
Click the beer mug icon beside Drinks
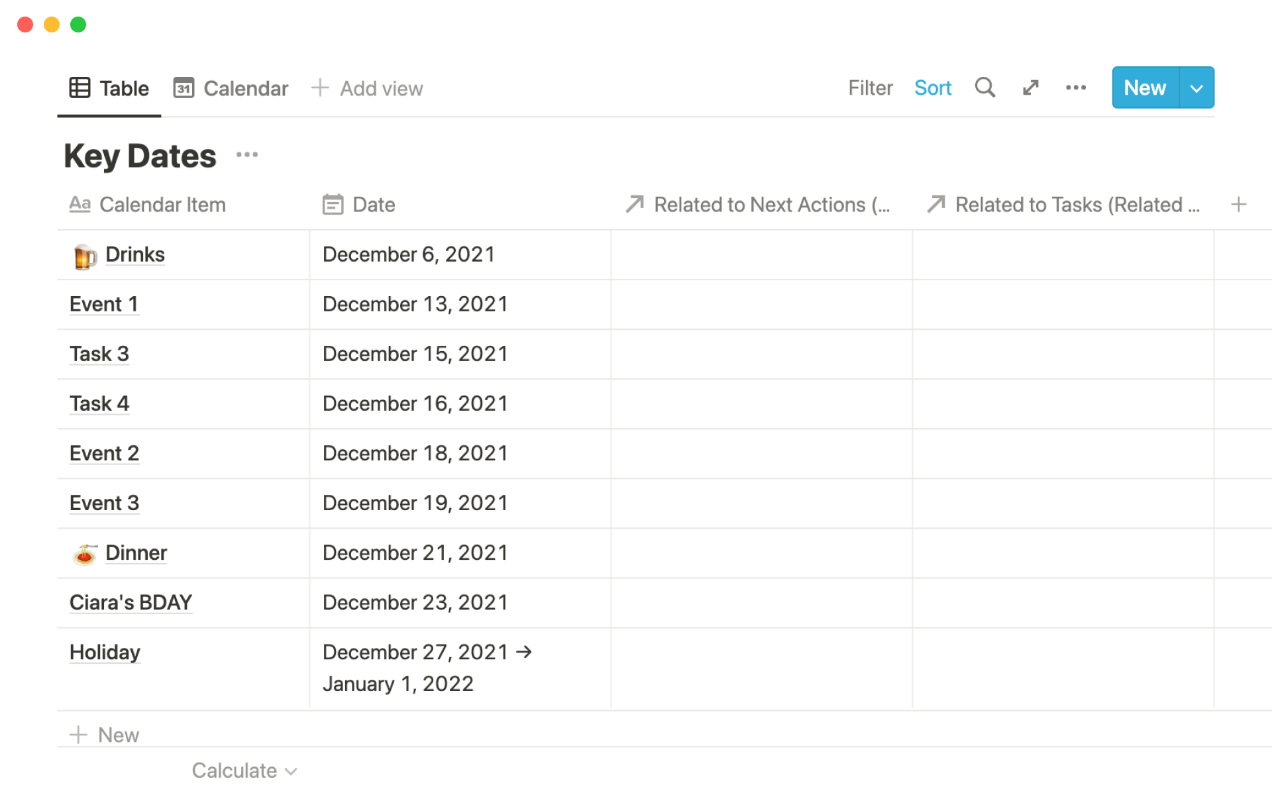click(x=84, y=256)
